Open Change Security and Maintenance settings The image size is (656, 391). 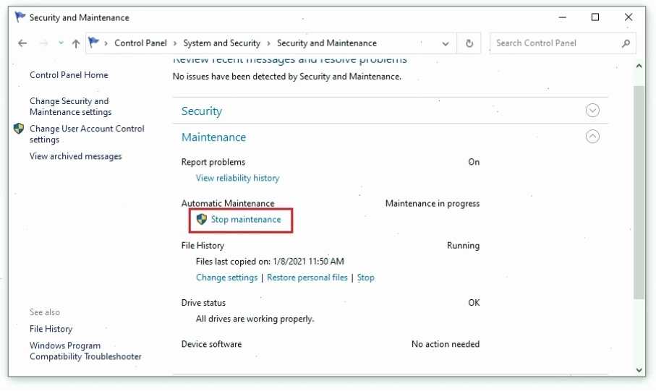click(x=70, y=107)
